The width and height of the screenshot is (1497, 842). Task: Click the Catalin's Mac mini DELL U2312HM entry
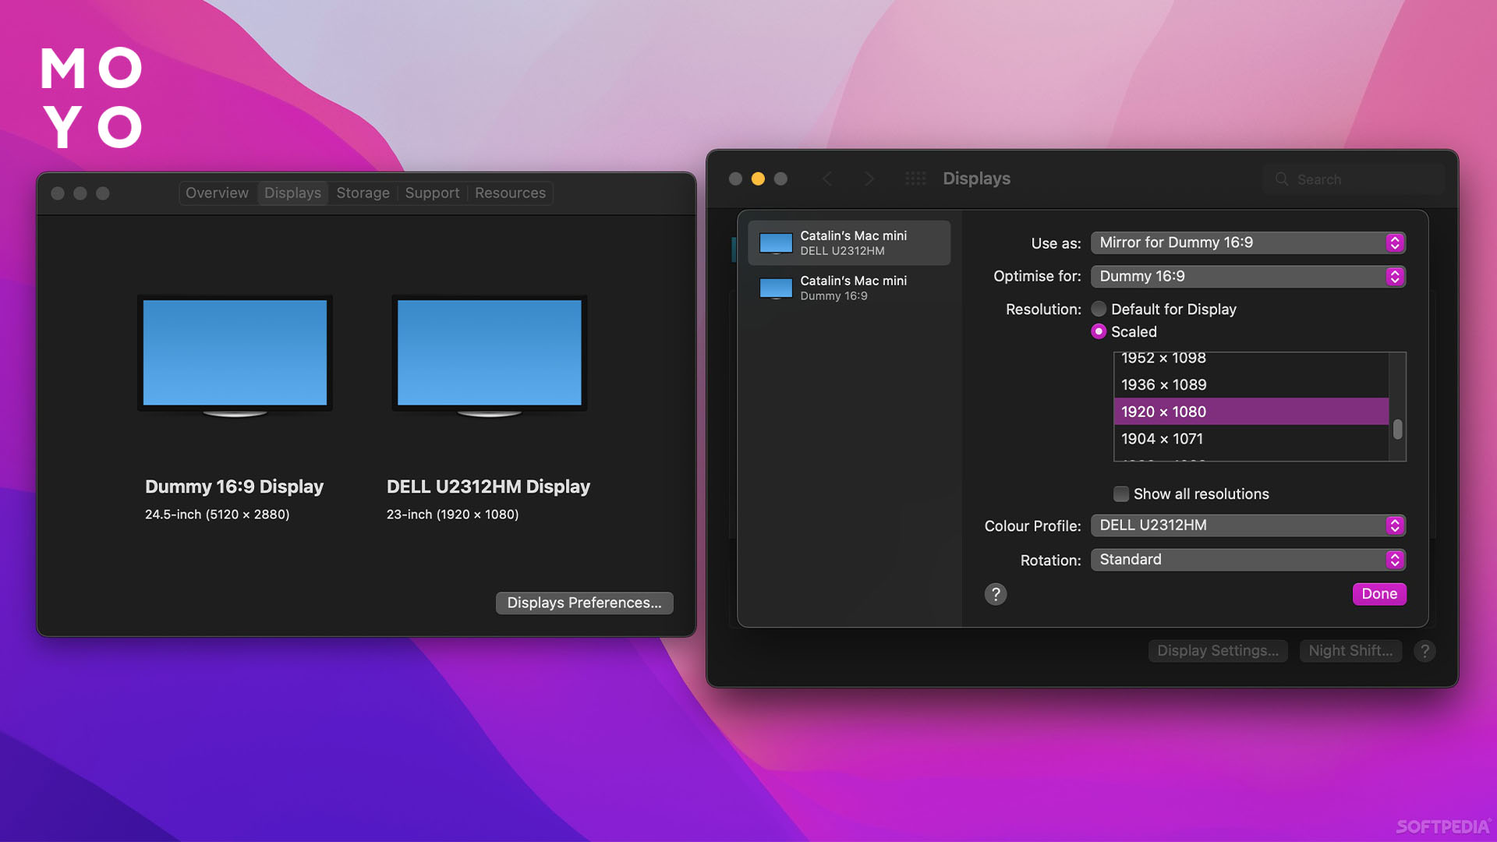(848, 242)
